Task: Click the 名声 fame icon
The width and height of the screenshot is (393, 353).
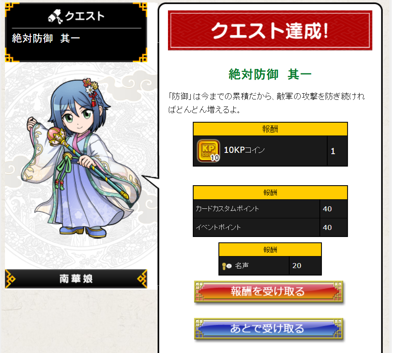Action: tap(227, 266)
